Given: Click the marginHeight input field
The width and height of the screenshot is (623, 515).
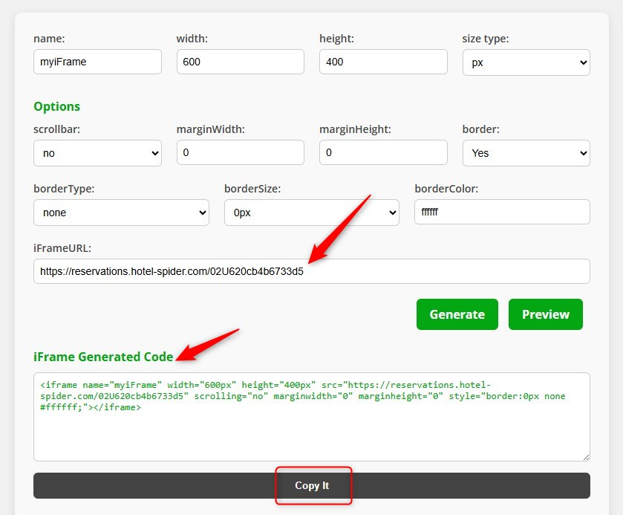Looking at the screenshot, I should coord(382,152).
